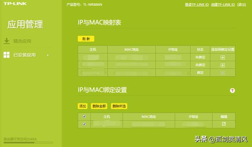
Task: Expand 已安装应用 with its arrow chevron
Action: click(x=48, y=55)
